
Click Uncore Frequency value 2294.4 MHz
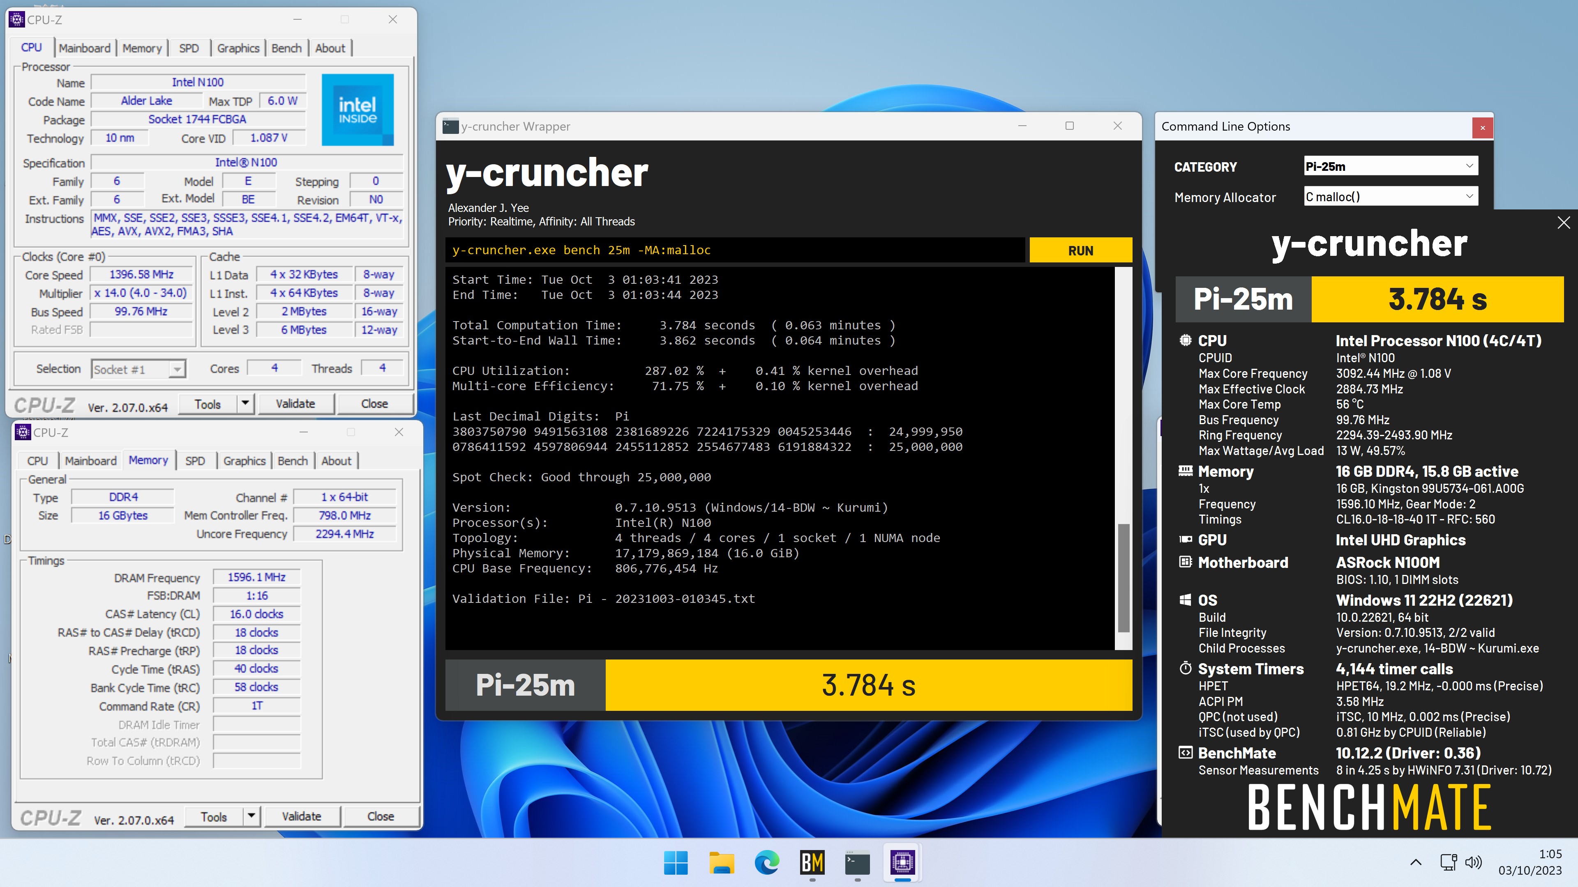pos(345,534)
